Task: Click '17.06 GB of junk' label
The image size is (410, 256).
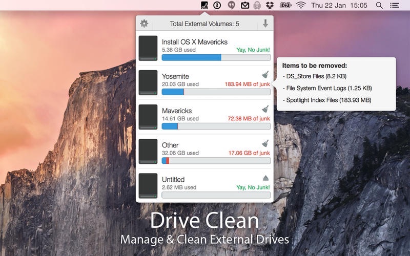Action: [249, 153]
